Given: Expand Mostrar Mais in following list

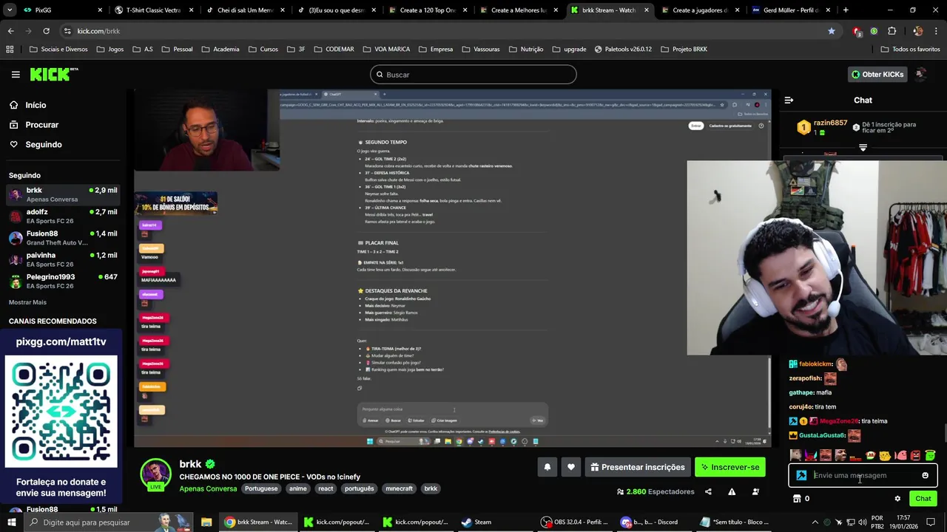Looking at the screenshot, I should [27, 302].
